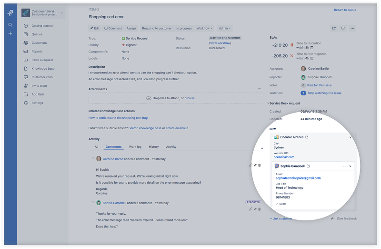The height and width of the screenshot is (249, 381).
Task: Expand the Deals section
Action: (281, 204)
